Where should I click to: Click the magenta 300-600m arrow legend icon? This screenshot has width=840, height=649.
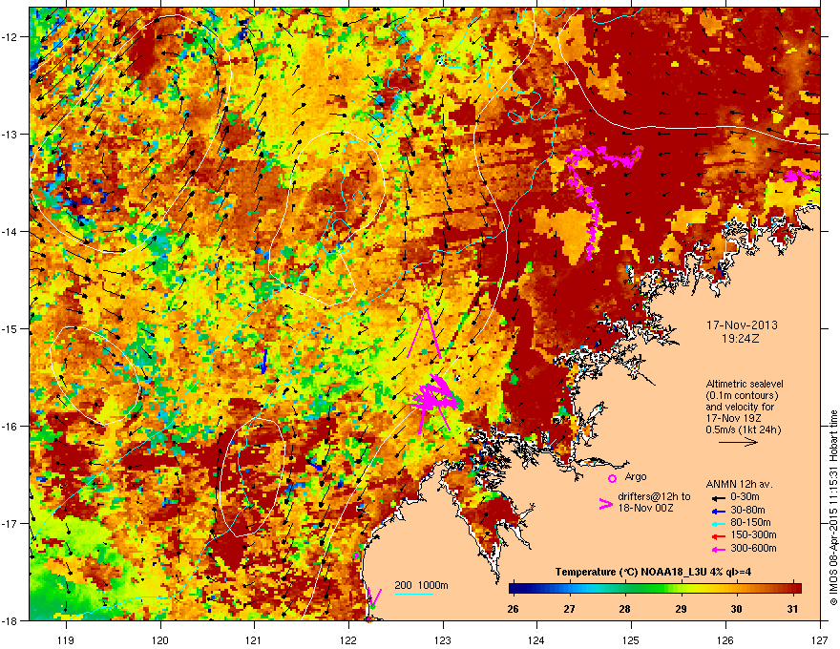[719, 549]
